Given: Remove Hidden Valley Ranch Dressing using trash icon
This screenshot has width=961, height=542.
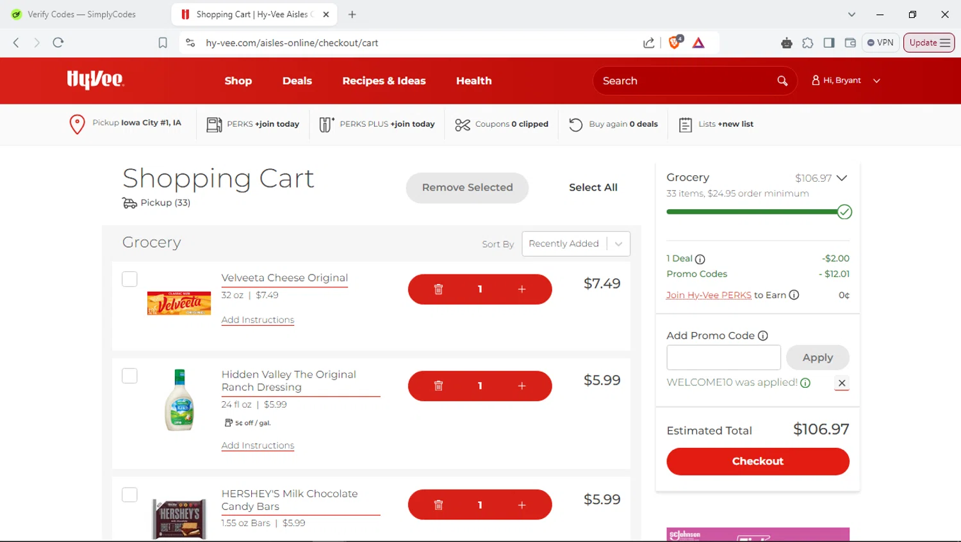Looking at the screenshot, I should [x=438, y=386].
